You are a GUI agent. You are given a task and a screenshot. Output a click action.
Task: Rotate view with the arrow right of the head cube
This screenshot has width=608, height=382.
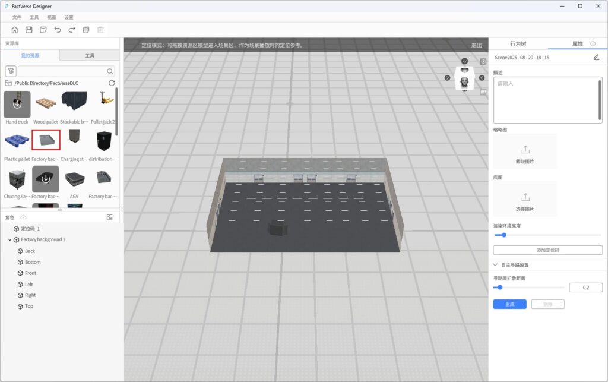pos(482,78)
